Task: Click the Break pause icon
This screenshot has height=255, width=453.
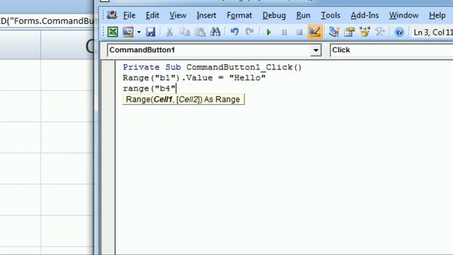Action: (285, 32)
